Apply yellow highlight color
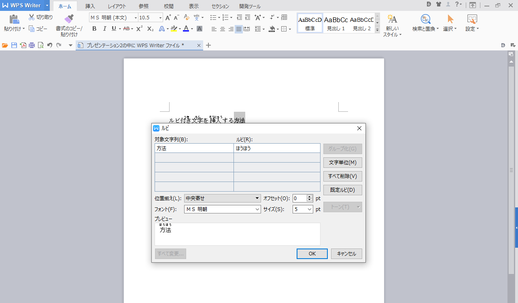The width and height of the screenshot is (518, 303). [x=174, y=29]
